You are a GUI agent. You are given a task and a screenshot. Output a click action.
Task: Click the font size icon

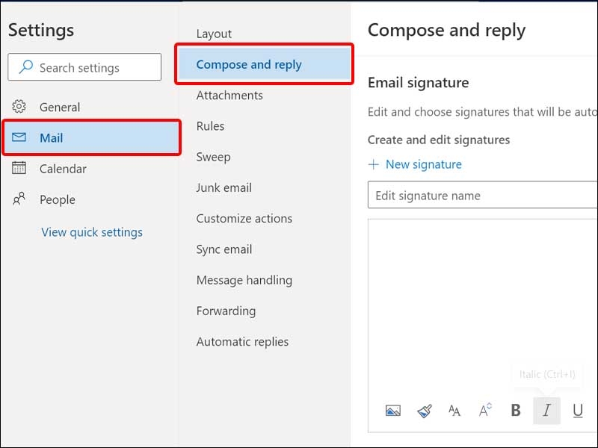pyautogui.click(x=484, y=410)
